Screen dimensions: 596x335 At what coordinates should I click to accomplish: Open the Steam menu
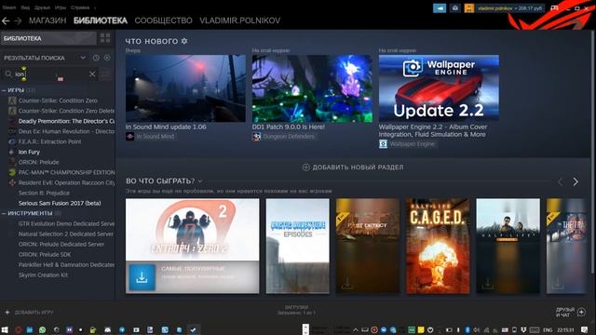[9, 7]
